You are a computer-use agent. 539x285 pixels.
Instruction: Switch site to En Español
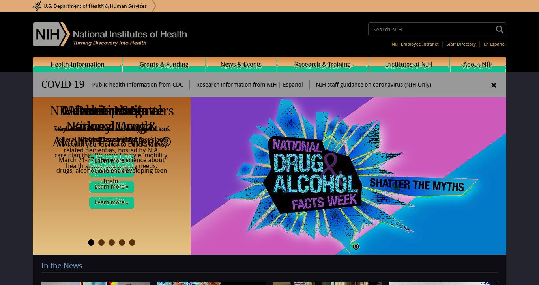(494, 44)
